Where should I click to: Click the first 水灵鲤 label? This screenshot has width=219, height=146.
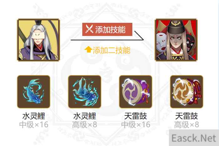coord(34,116)
